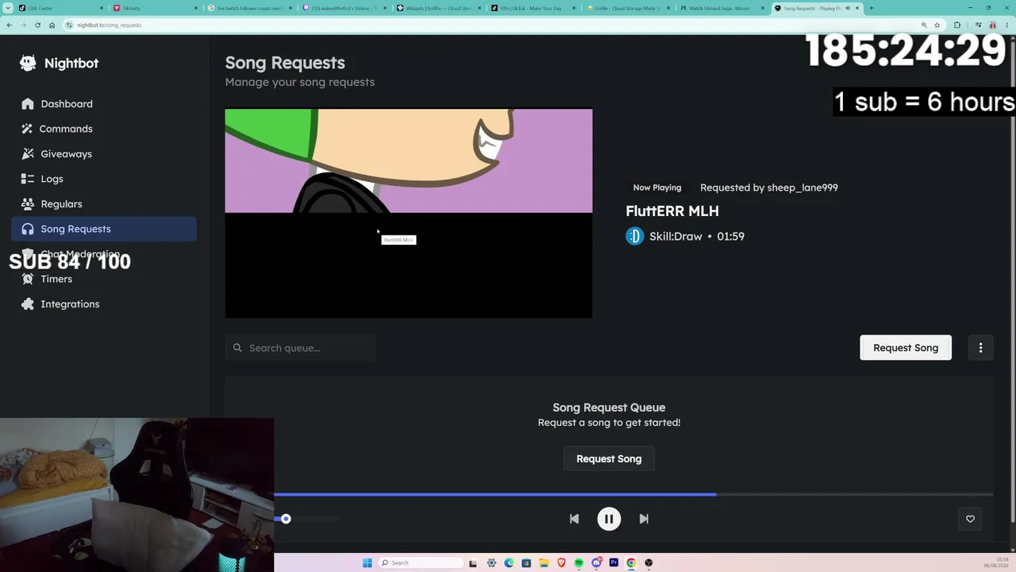Switch to the Watch Vinland Saga tab
The width and height of the screenshot is (1016, 572).
(724, 8)
